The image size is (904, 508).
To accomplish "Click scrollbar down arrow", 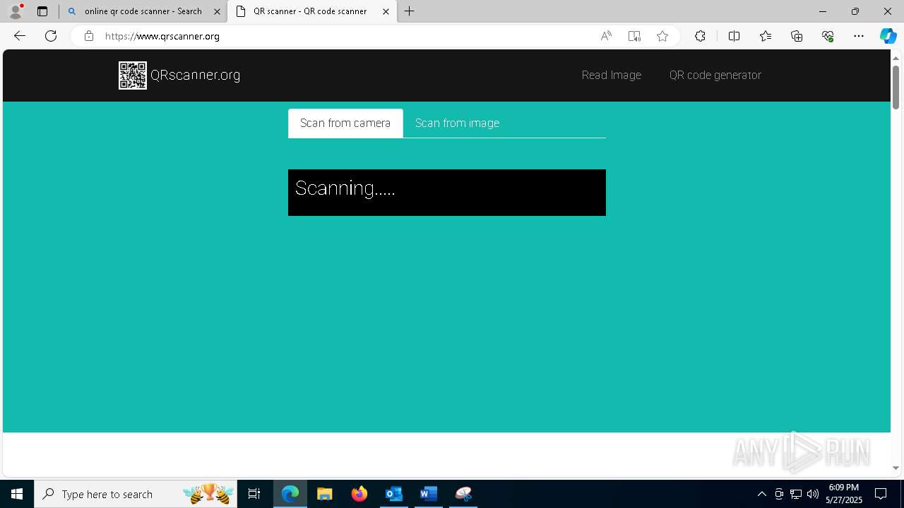I will click(896, 468).
